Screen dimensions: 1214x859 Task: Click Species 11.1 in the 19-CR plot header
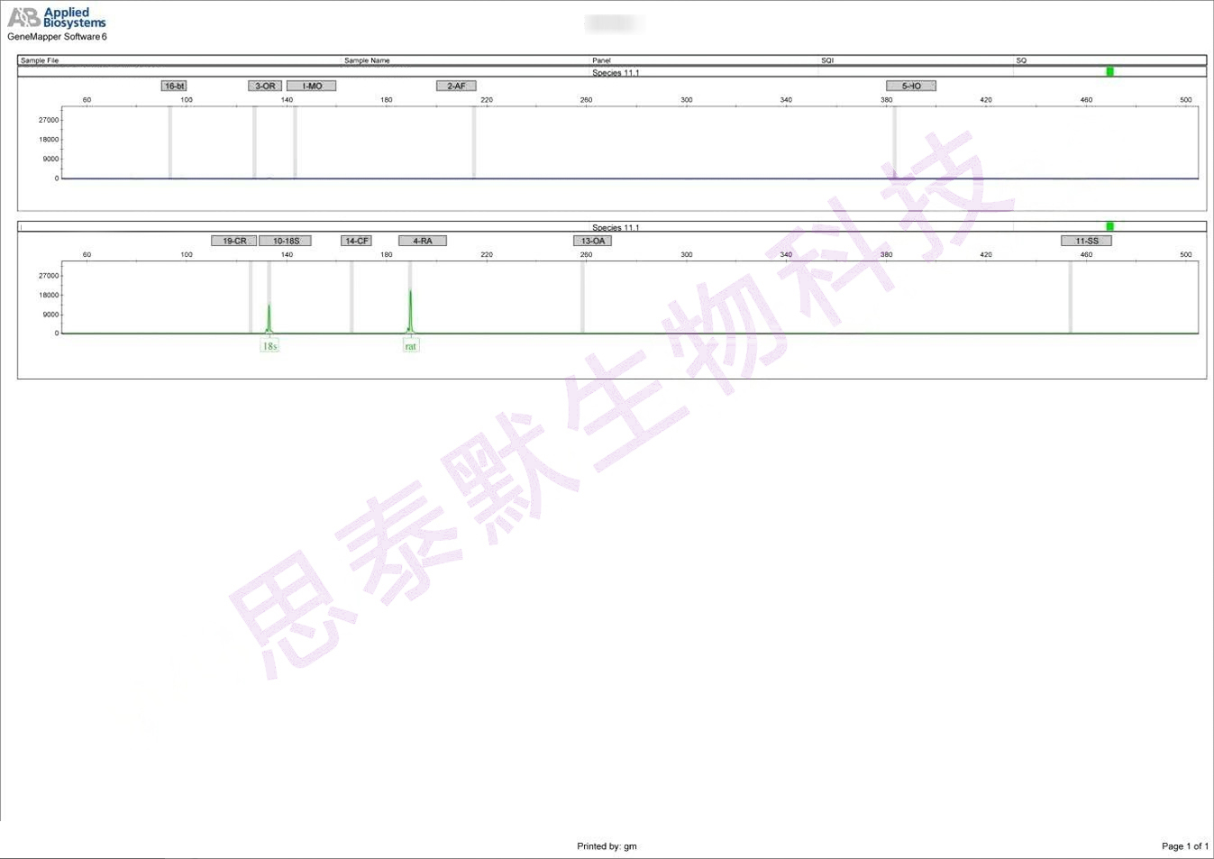(x=616, y=227)
